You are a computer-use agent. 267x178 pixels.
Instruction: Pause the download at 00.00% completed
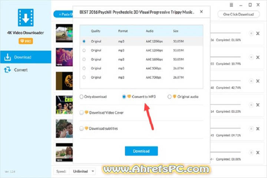pyautogui.click(x=251, y=152)
